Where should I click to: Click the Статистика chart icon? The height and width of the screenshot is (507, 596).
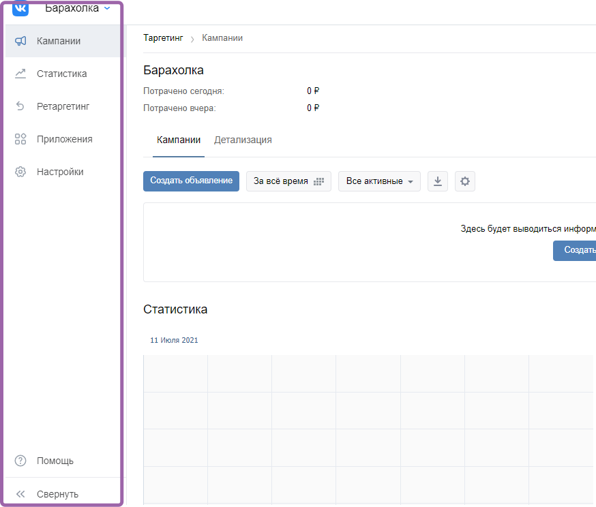(x=20, y=74)
